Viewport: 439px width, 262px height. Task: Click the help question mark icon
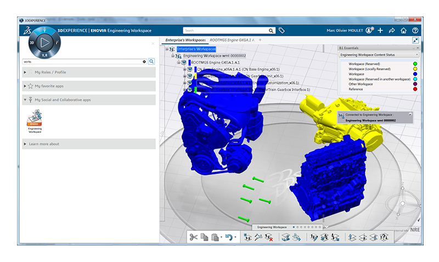pyautogui.click(x=415, y=31)
